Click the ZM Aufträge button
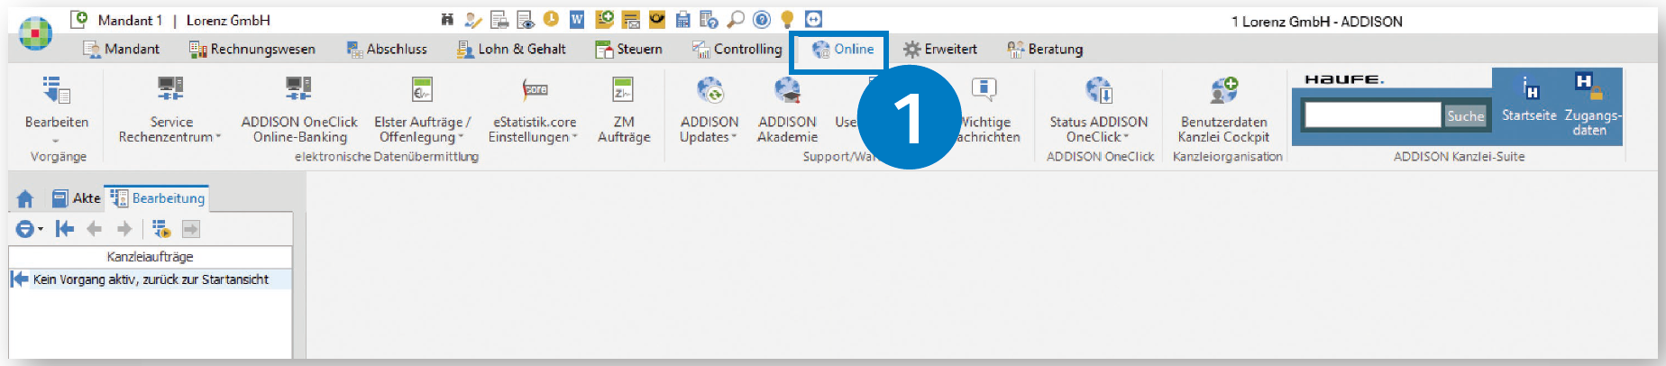 coord(624,112)
